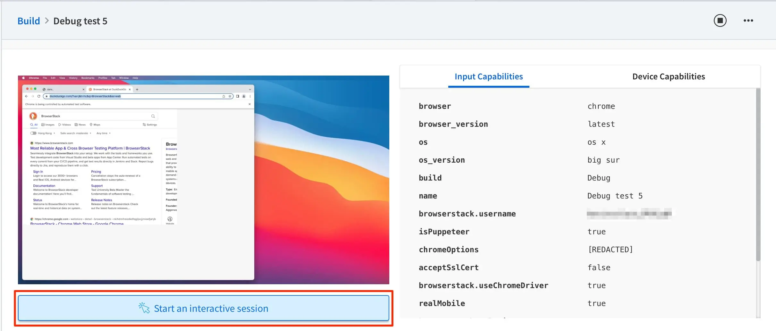This screenshot has width=776, height=331.
Task: Go to the Build breadcrumb link
Action: 29,21
